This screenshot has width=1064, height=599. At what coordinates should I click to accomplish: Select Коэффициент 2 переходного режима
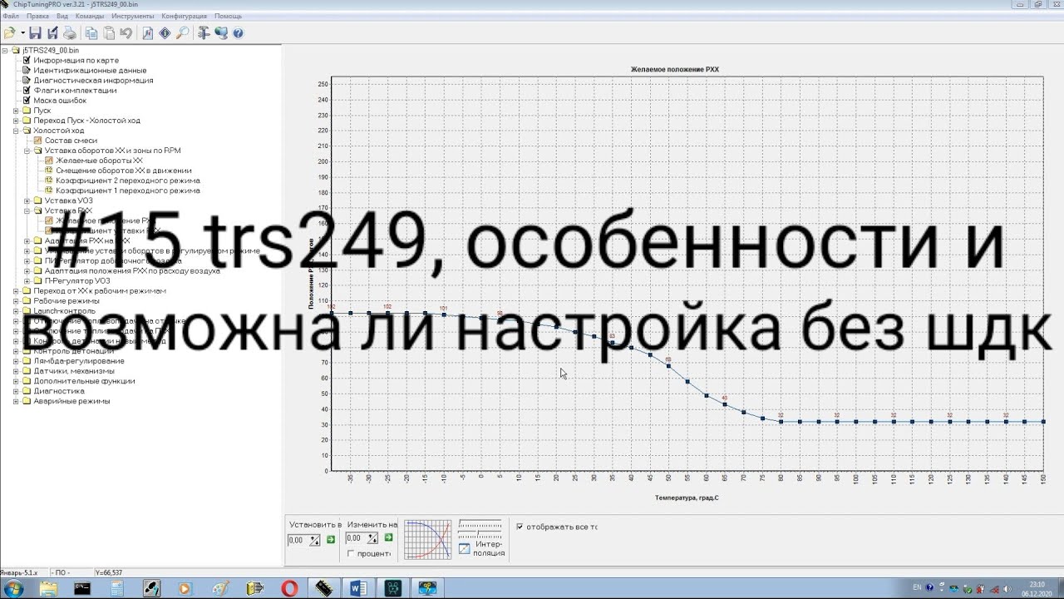tap(128, 181)
